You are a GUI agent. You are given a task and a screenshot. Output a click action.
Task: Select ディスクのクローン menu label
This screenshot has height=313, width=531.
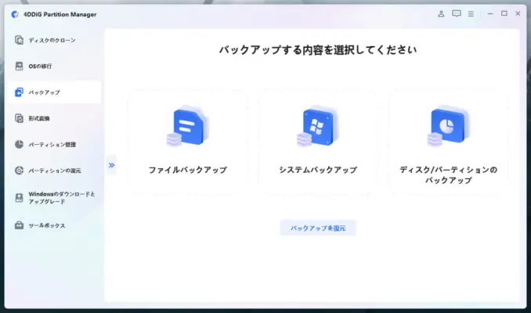pyautogui.click(x=52, y=40)
